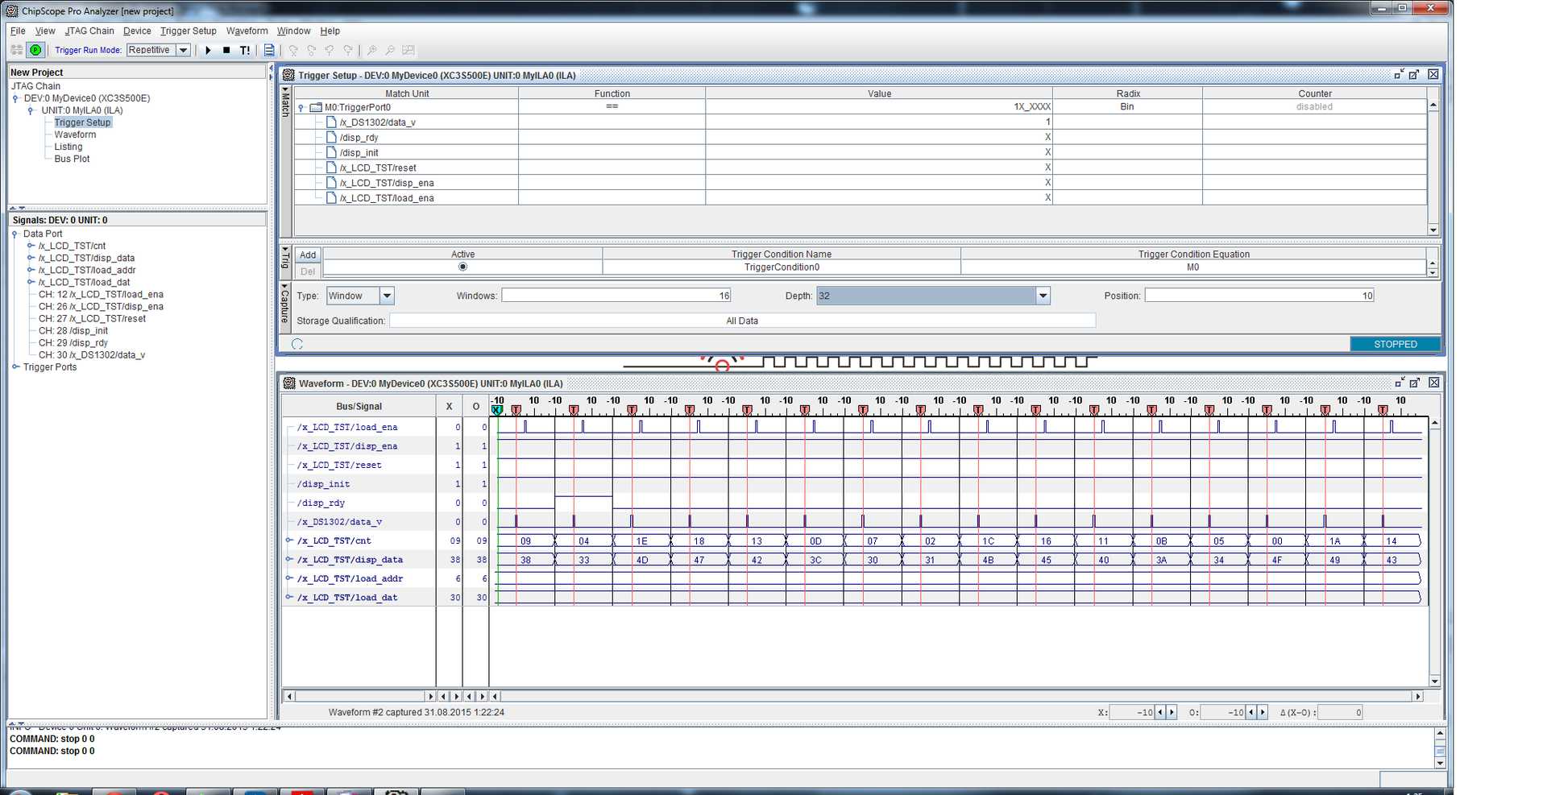Open the JTAG Chain menu
Image resolution: width=1547 pixels, height=795 pixels.
click(x=89, y=31)
